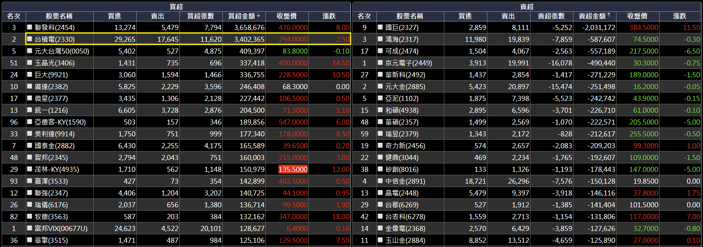Open stock 矽創(8016)
The image size is (703, 247).
click(x=402, y=169)
